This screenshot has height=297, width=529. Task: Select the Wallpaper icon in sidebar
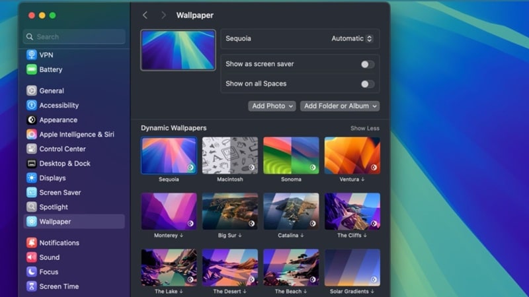point(31,221)
